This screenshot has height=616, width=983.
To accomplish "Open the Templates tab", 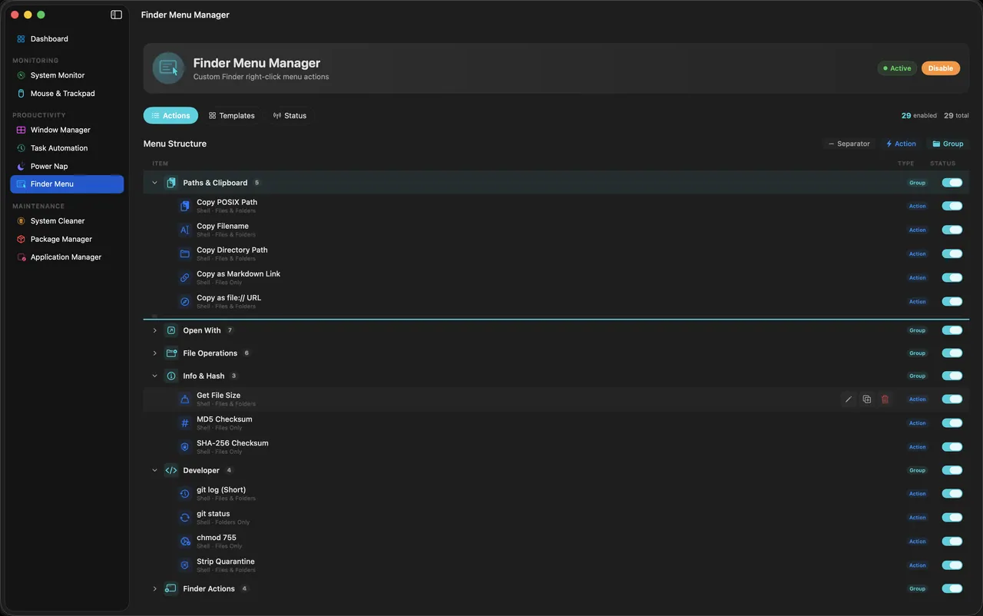I will click(231, 115).
